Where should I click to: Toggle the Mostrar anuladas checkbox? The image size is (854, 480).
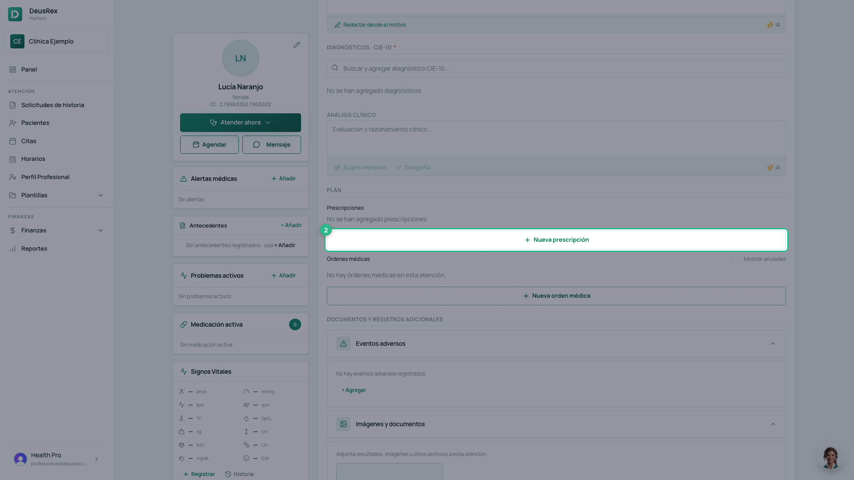[x=736, y=259]
